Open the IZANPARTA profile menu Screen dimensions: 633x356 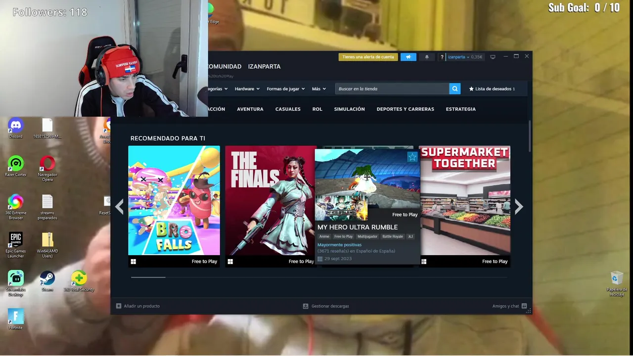[x=264, y=66]
